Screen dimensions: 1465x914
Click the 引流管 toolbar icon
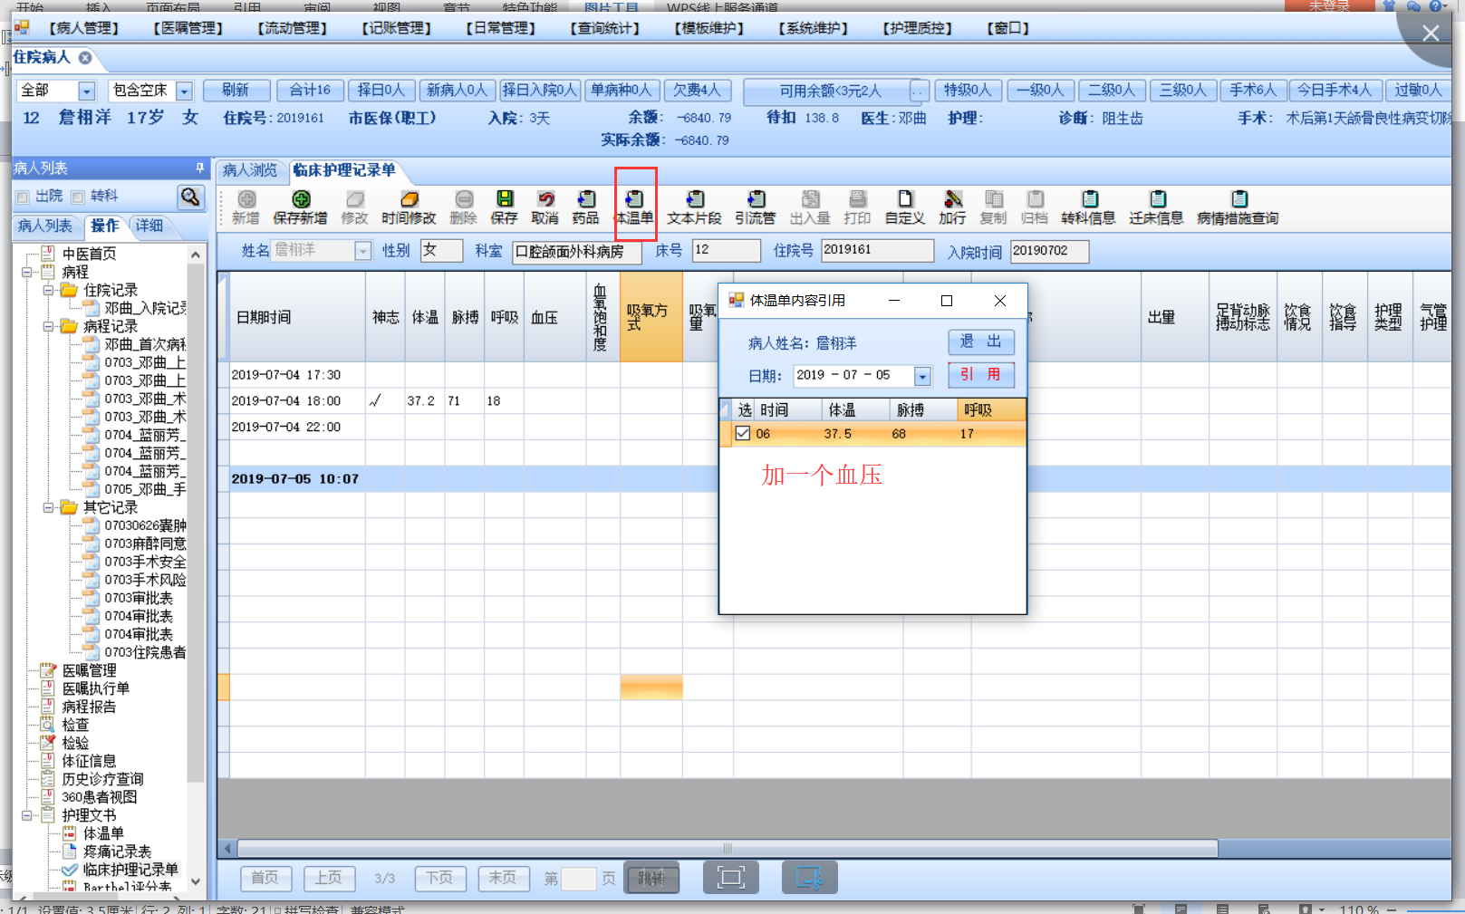click(x=755, y=207)
